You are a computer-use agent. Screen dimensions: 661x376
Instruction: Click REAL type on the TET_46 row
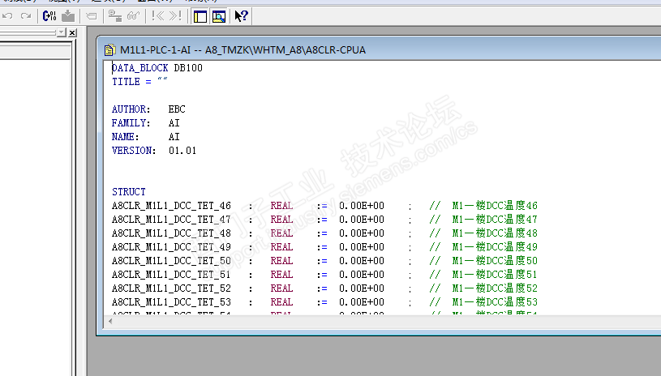[x=281, y=206]
